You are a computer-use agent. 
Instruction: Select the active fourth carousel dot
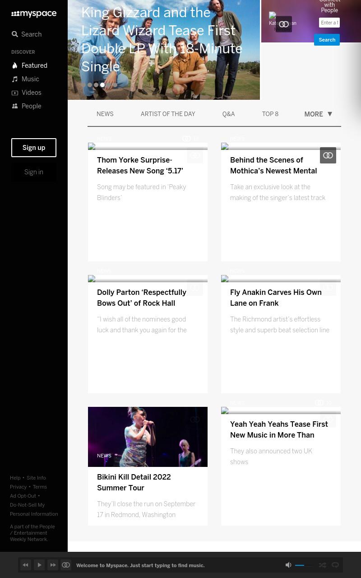click(102, 85)
